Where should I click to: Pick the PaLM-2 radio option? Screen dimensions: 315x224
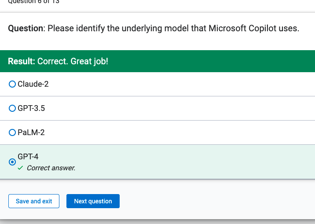[12, 132]
